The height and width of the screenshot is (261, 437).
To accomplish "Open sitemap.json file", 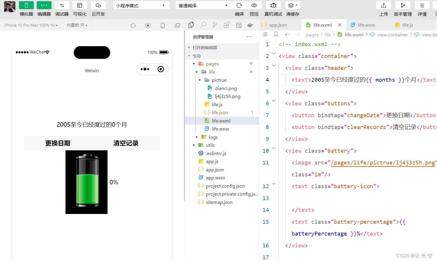I will click(x=222, y=202).
